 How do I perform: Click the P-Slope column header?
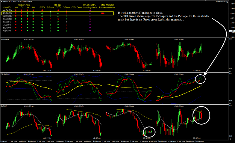[50, 8]
